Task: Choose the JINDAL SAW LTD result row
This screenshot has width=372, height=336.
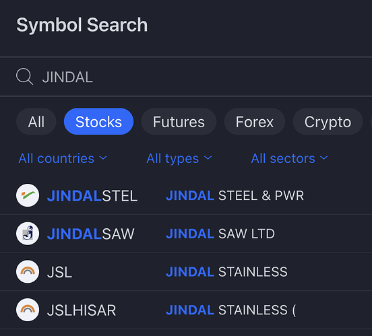Action: (186, 234)
